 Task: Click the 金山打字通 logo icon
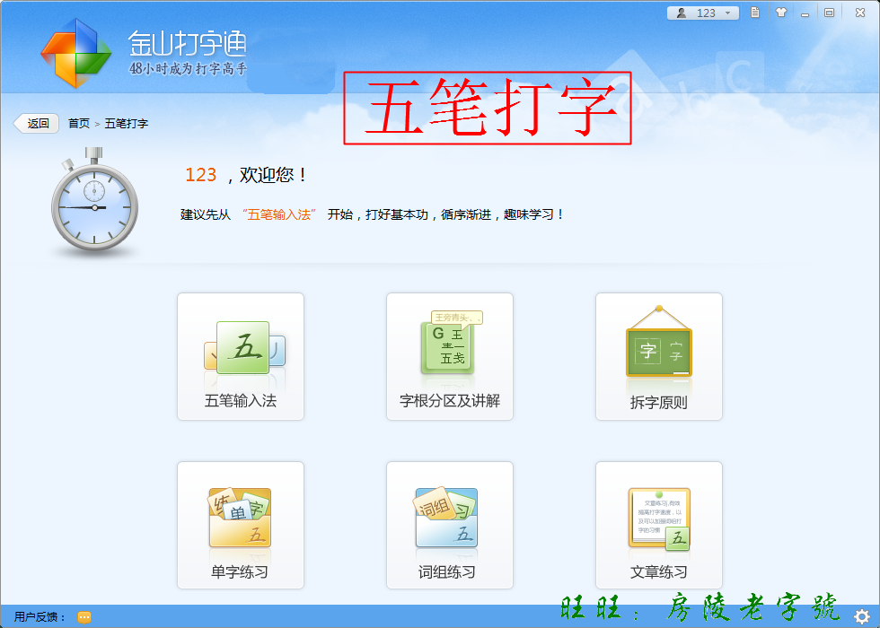click(75, 53)
